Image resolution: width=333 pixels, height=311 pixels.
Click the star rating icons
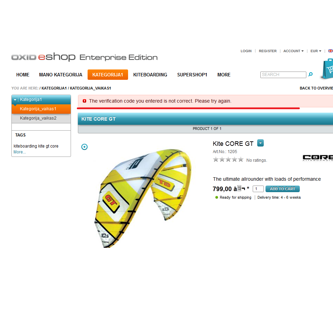pos(228,159)
